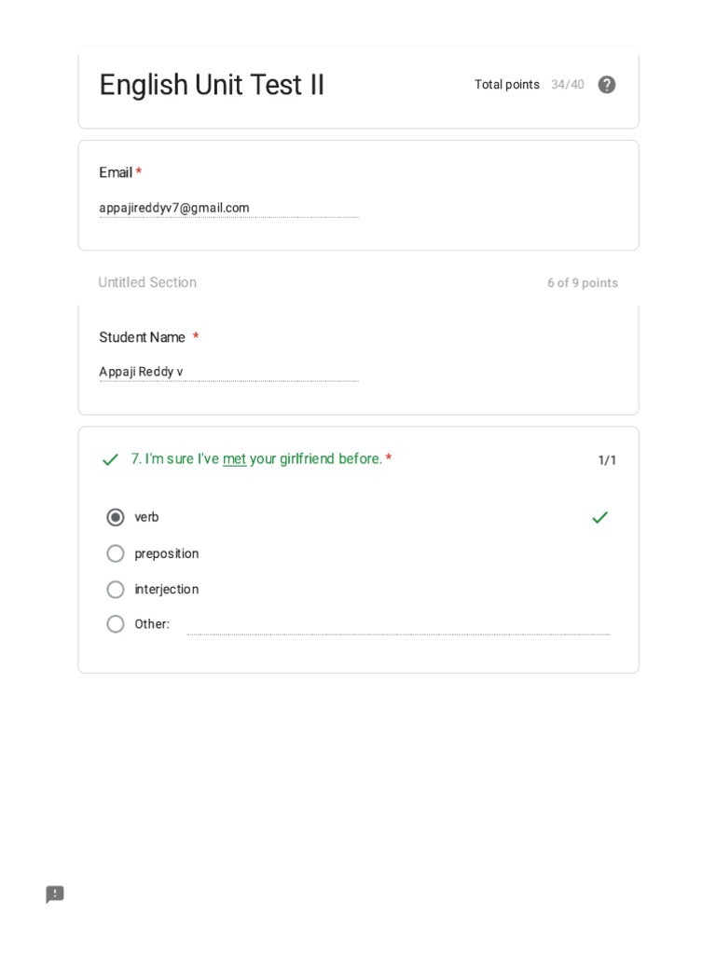Click the green tick right of verb option
Viewport: 716px width, 954px height.
(599, 517)
